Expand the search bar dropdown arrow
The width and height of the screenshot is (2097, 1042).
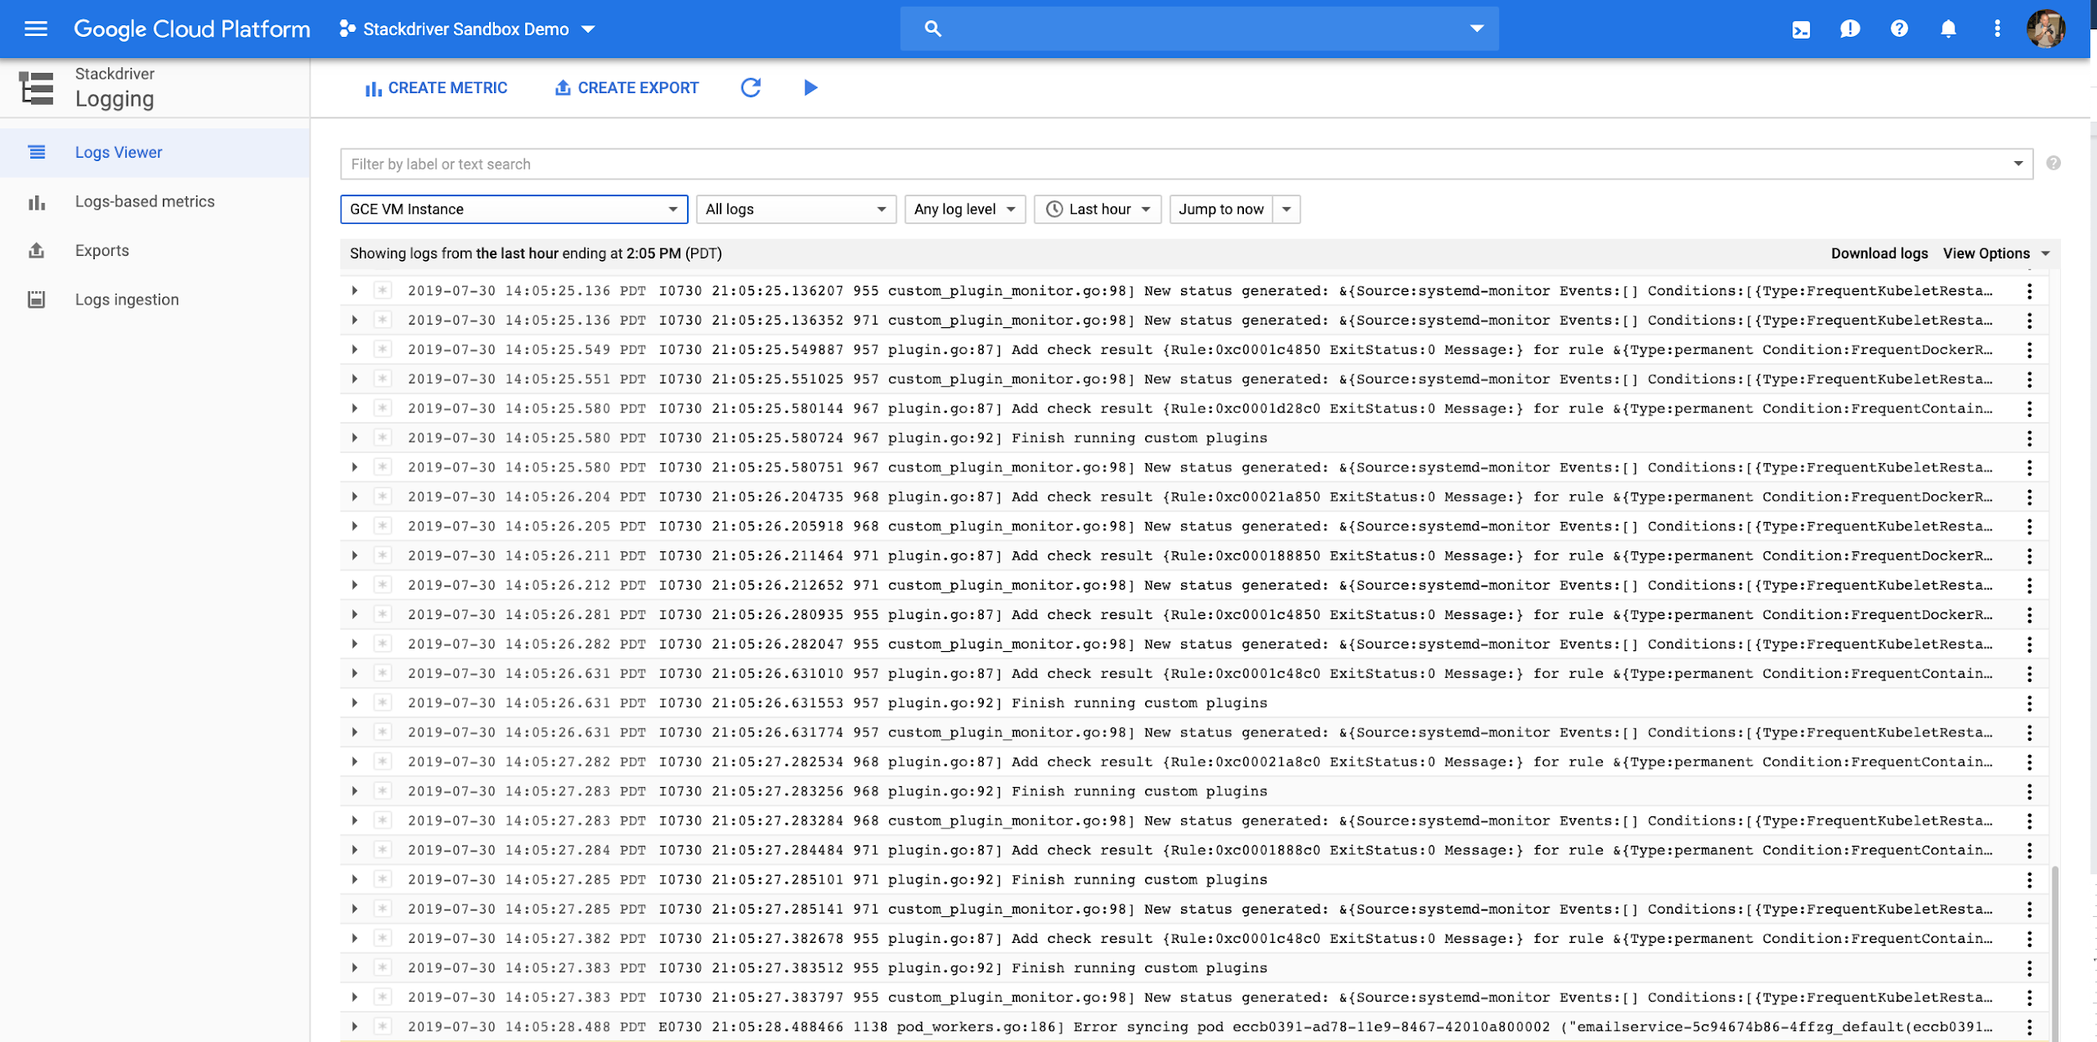click(x=1476, y=29)
